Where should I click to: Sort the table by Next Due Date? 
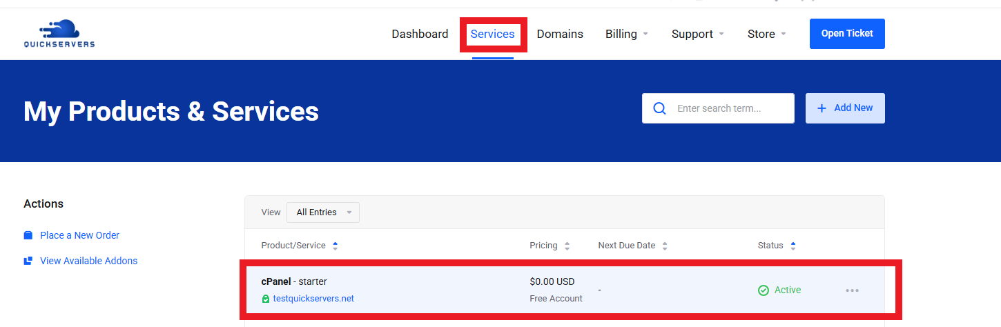click(665, 246)
